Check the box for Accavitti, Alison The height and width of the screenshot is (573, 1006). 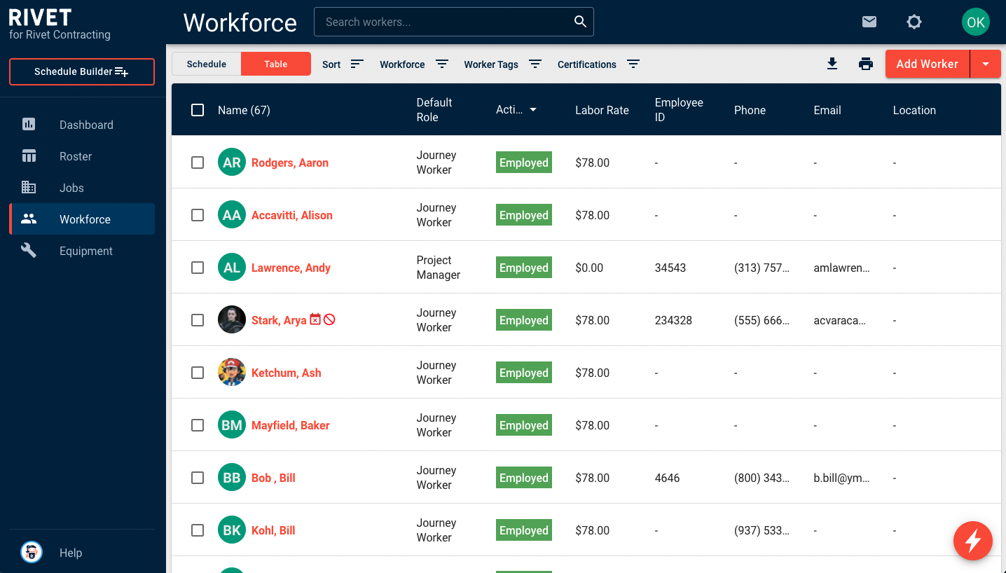click(x=198, y=215)
